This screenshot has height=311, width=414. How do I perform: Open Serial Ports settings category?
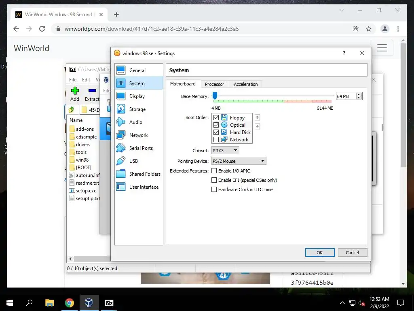coord(139,148)
